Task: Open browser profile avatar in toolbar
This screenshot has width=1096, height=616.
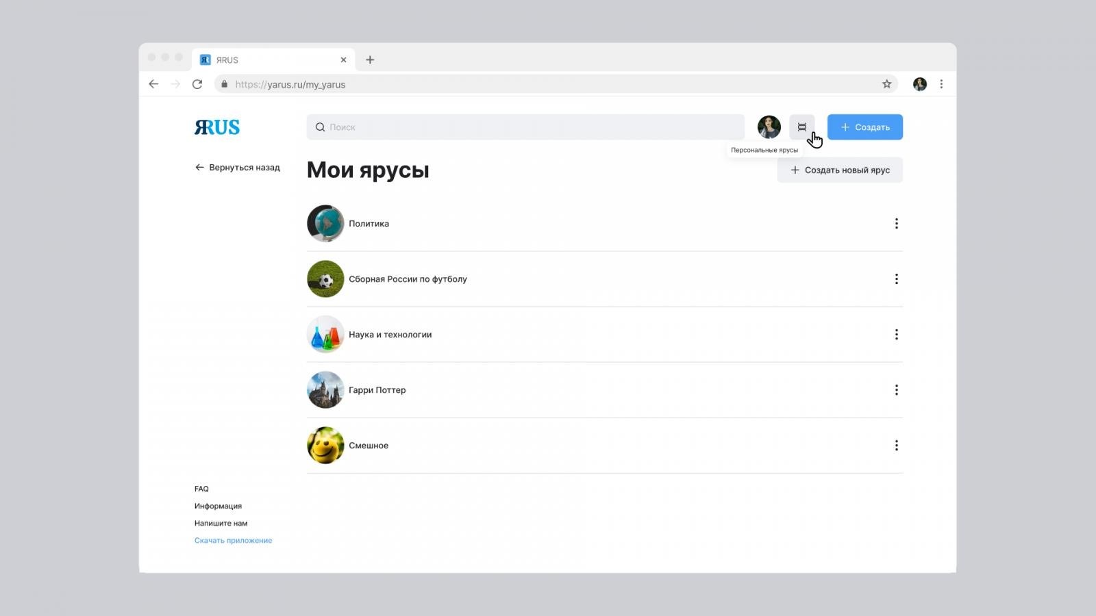Action: coord(919,84)
